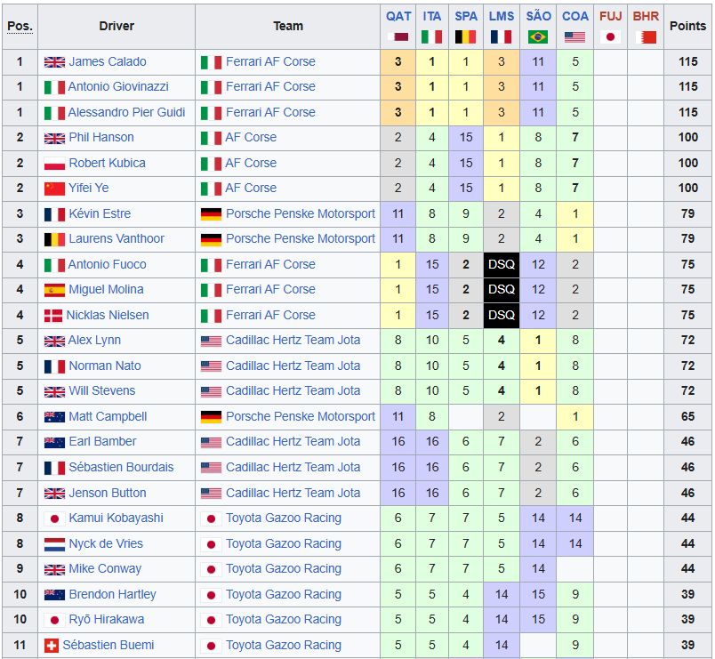Click the Swiss flag beside Sébastien Buemi
Image resolution: width=715 pixels, height=659 pixels.
coord(51,646)
